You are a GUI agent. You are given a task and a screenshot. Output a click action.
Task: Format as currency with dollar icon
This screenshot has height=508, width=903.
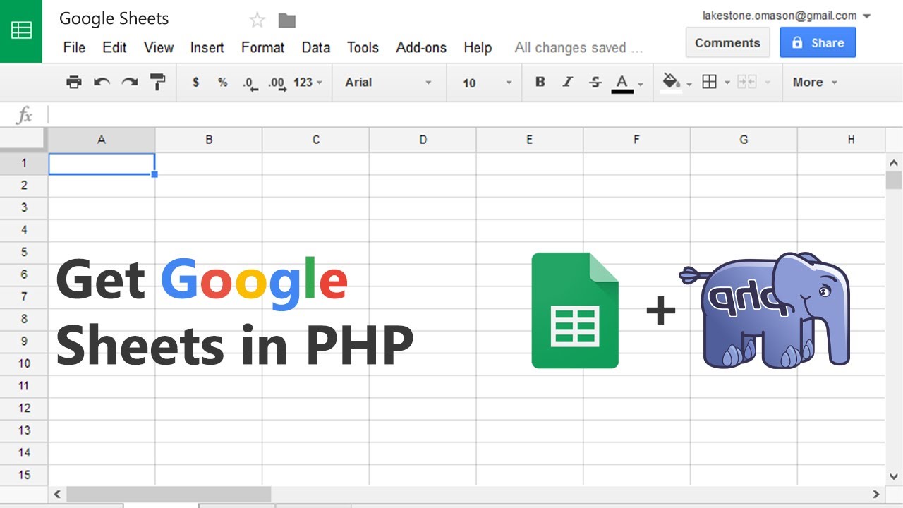pyautogui.click(x=195, y=83)
